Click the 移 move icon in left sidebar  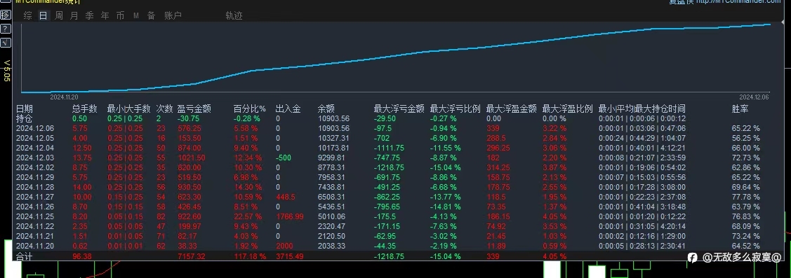click(x=6, y=15)
